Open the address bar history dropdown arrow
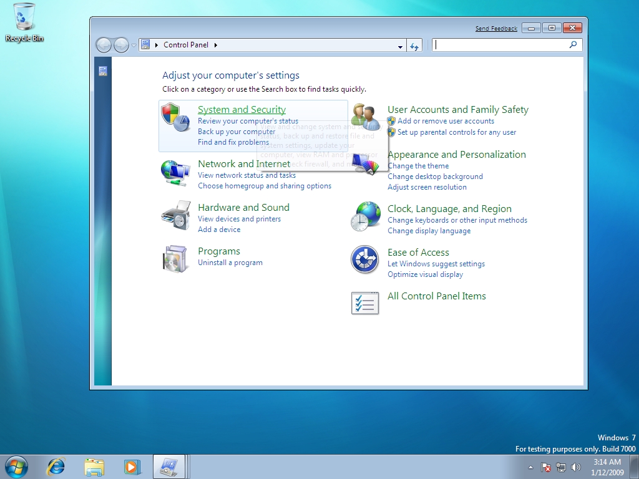 400,44
